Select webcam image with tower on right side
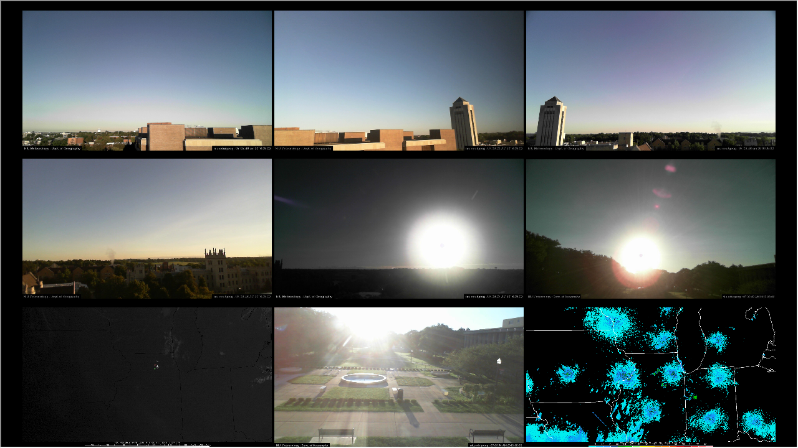 pyautogui.click(x=399, y=80)
